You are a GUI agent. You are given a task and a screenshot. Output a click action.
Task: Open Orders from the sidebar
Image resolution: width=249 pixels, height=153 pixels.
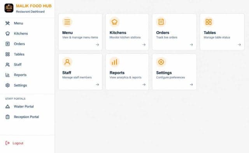click(x=19, y=44)
